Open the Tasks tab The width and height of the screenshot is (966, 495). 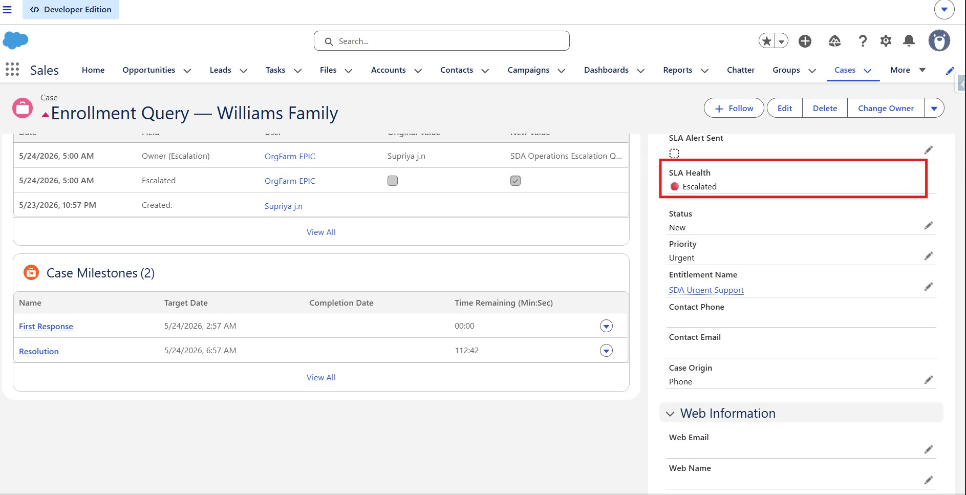coord(275,70)
